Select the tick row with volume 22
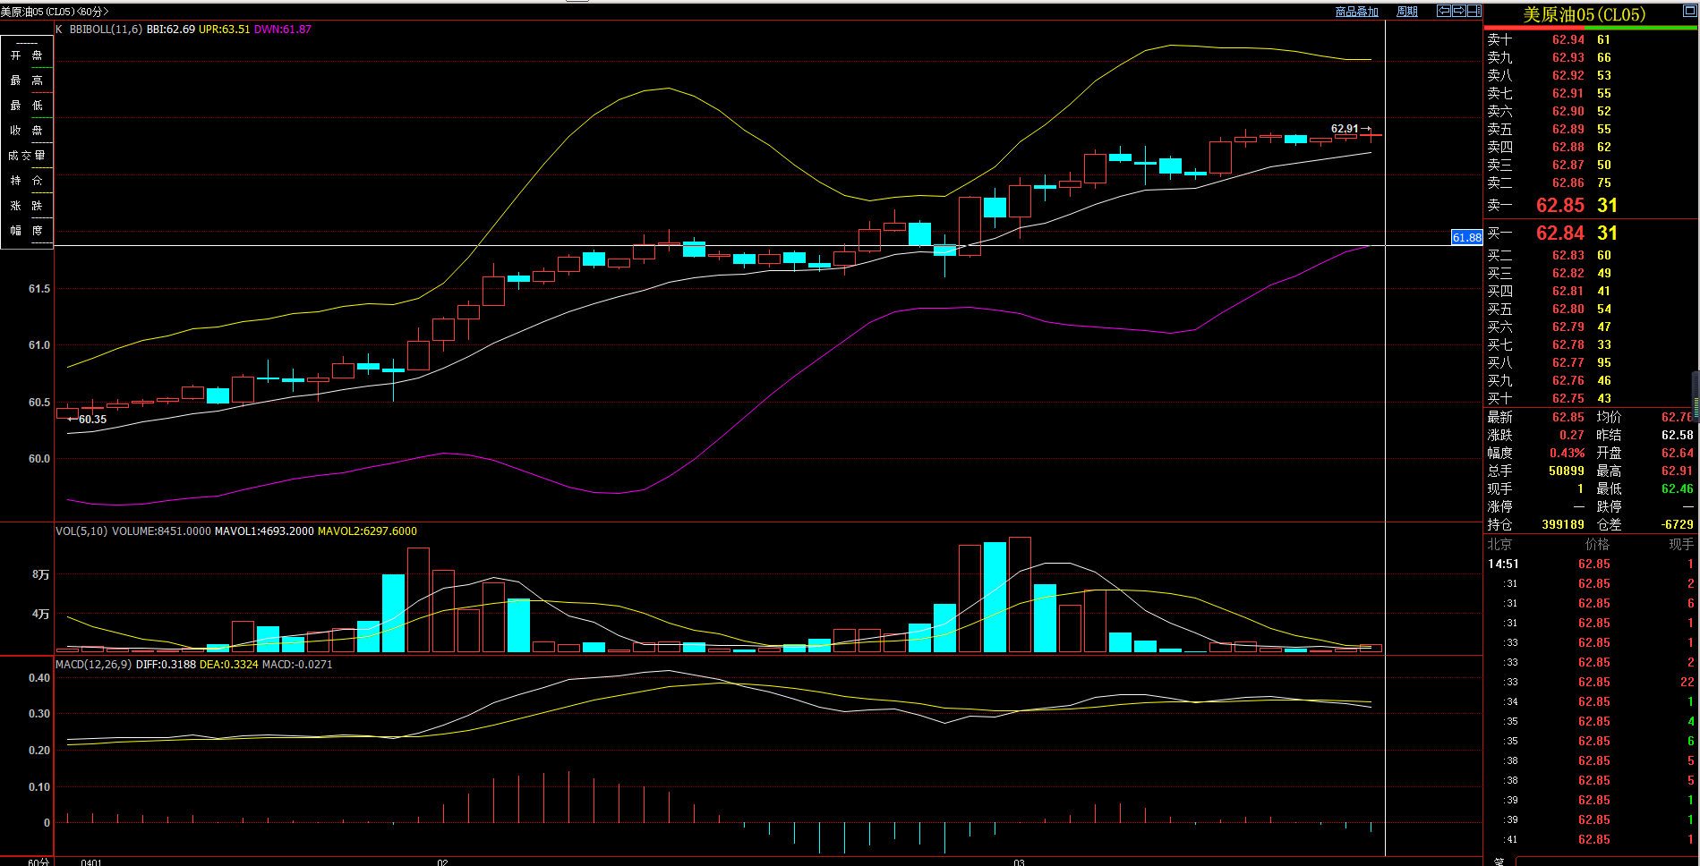The width and height of the screenshot is (1700, 866). coord(1591,682)
